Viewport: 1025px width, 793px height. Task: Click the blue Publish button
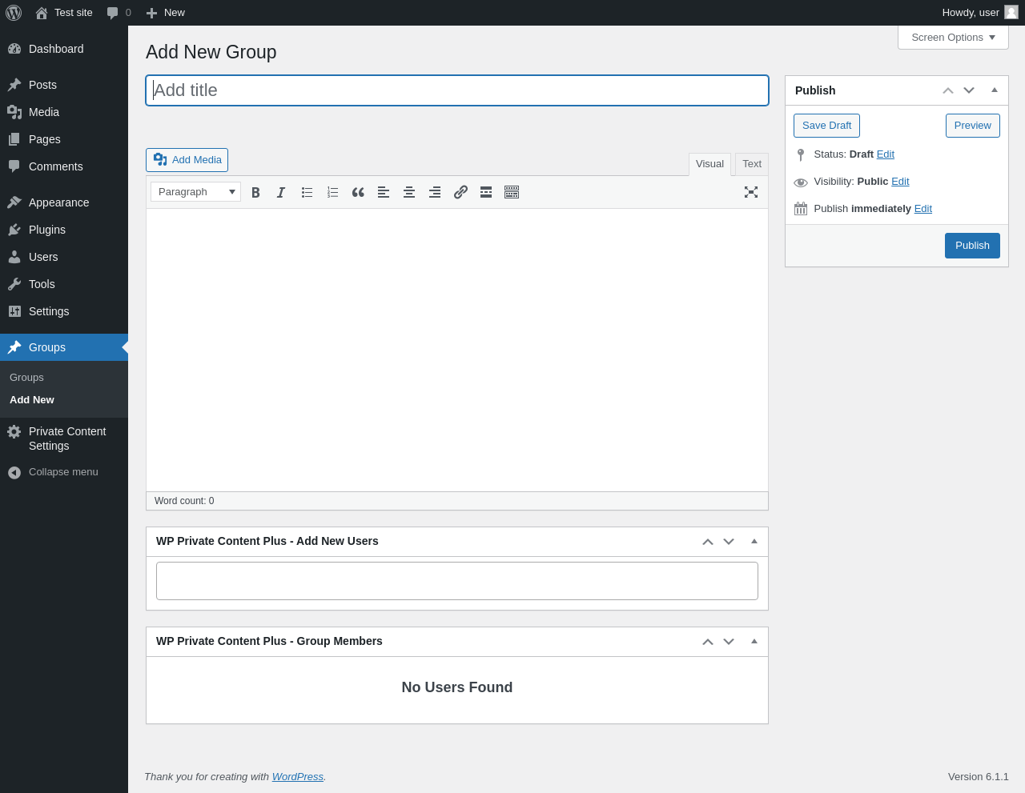pyautogui.click(x=972, y=246)
